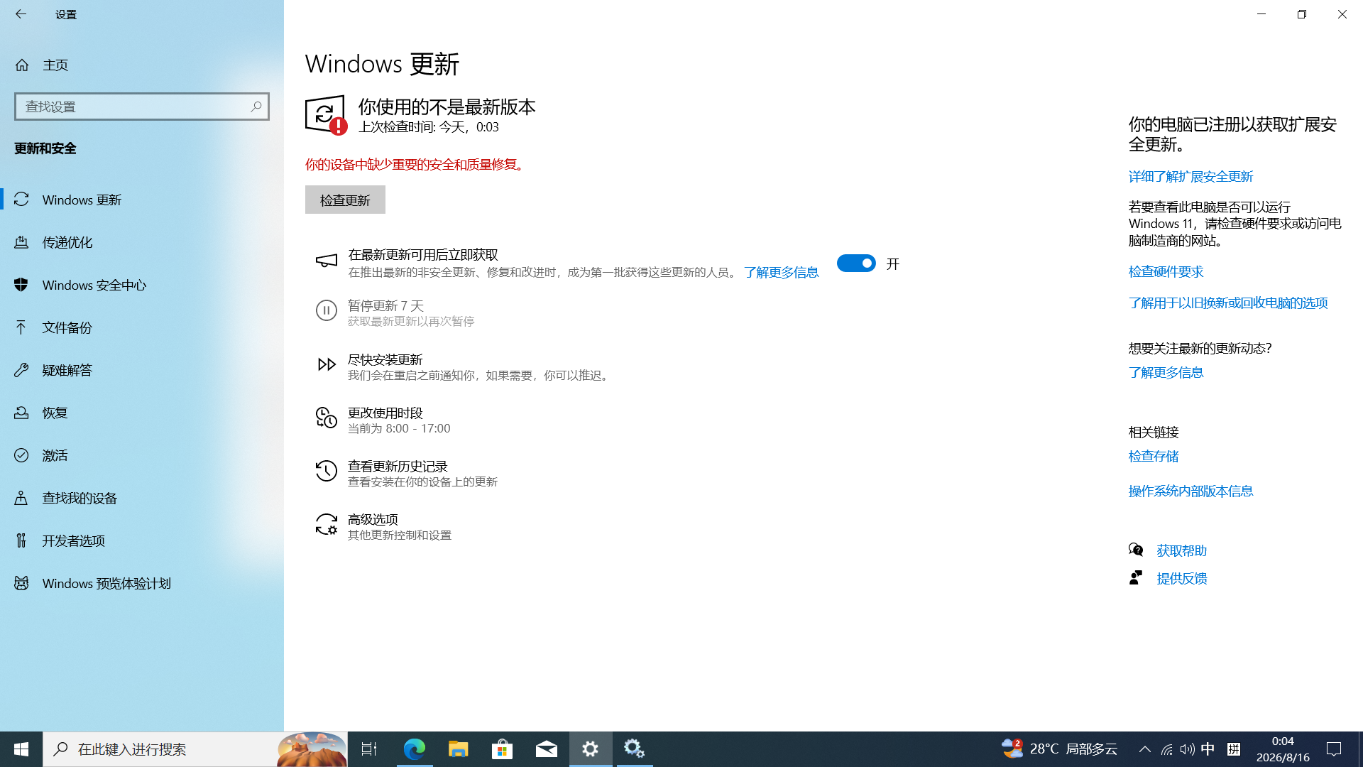Click the 获取帮助 link

[x=1181, y=550]
